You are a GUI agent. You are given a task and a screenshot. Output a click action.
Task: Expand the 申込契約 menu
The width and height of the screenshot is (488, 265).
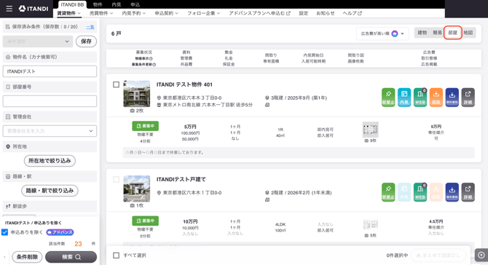[167, 13]
